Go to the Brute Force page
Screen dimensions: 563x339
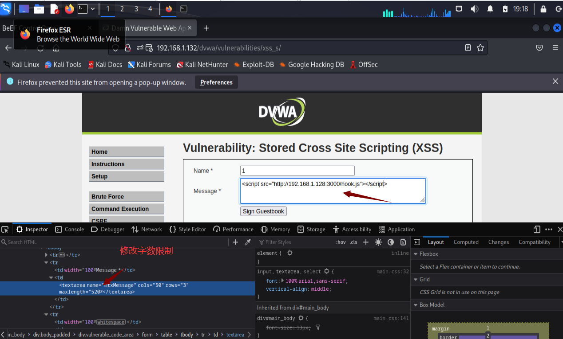pos(127,197)
